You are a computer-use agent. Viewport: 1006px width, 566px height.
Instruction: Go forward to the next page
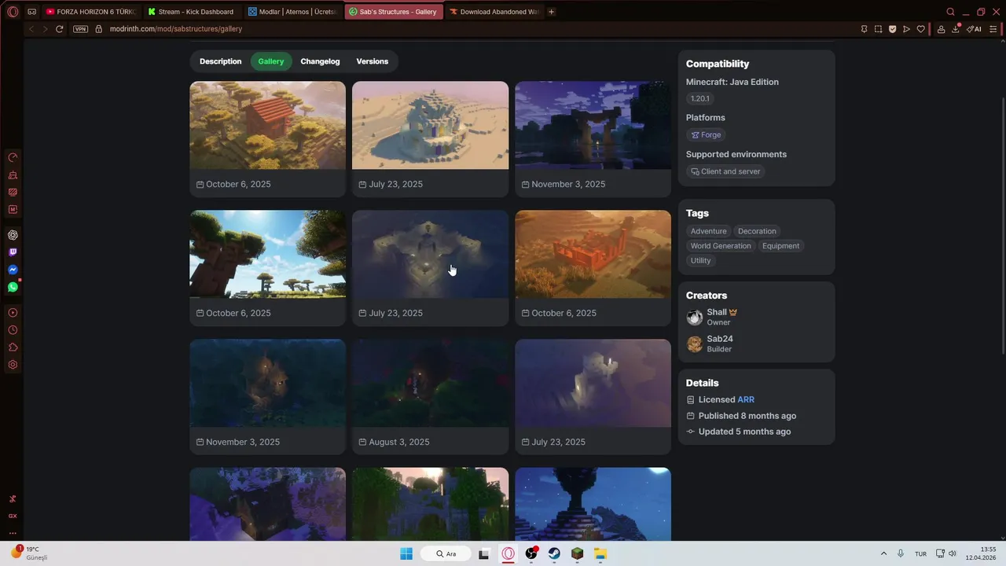click(x=45, y=29)
